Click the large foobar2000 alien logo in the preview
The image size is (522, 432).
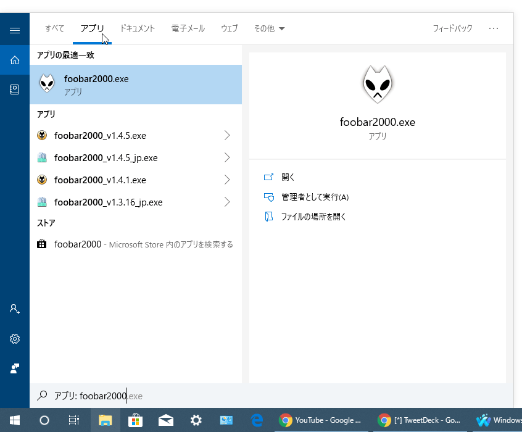click(x=377, y=85)
